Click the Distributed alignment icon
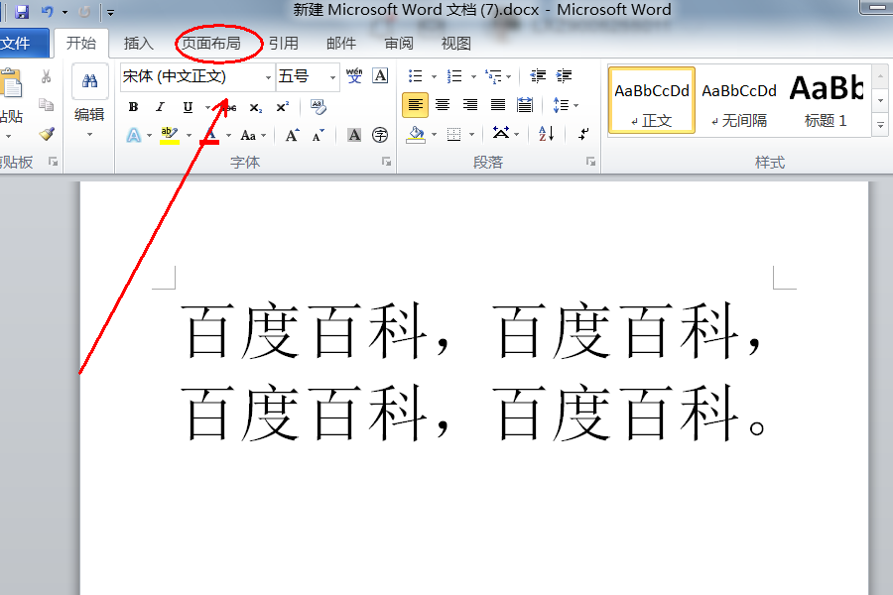Image resolution: width=893 pixels, height=595 pixels. click(x=525, y=105)
